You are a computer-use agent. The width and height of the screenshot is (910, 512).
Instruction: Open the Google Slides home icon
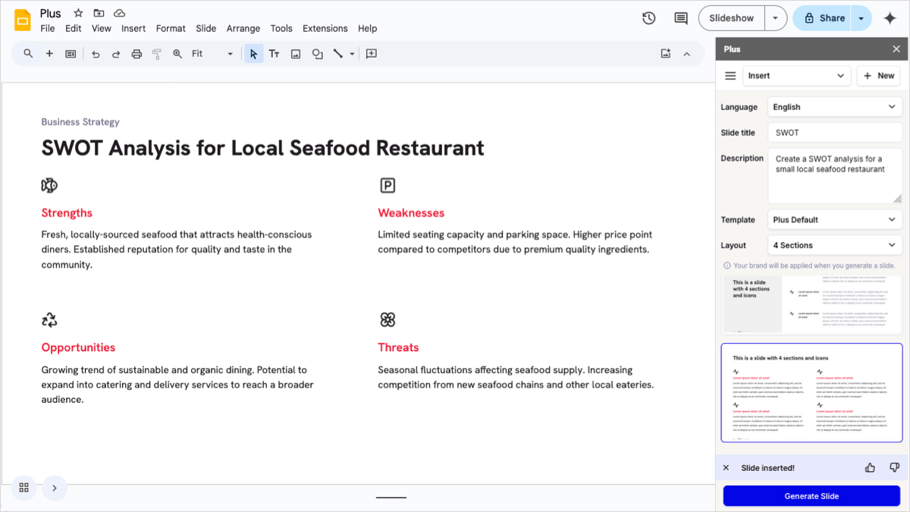tap(22, 20)
